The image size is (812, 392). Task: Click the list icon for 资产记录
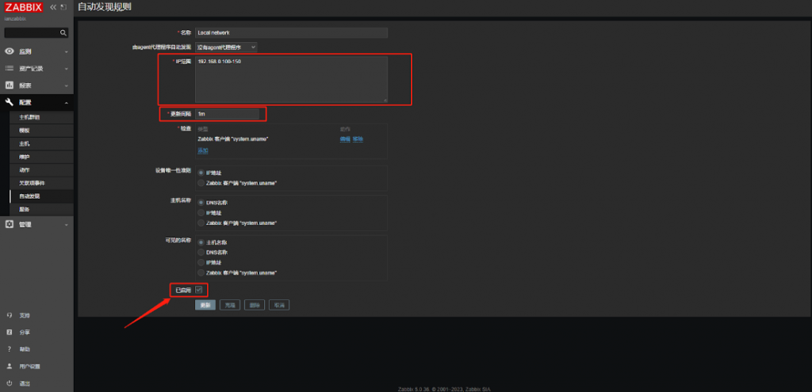(10, 68)
